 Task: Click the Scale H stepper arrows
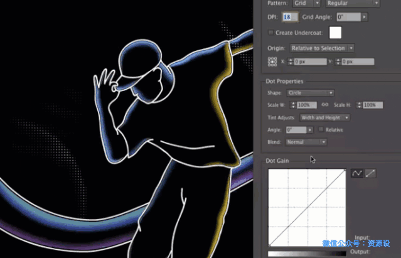[x=360, y=105]
